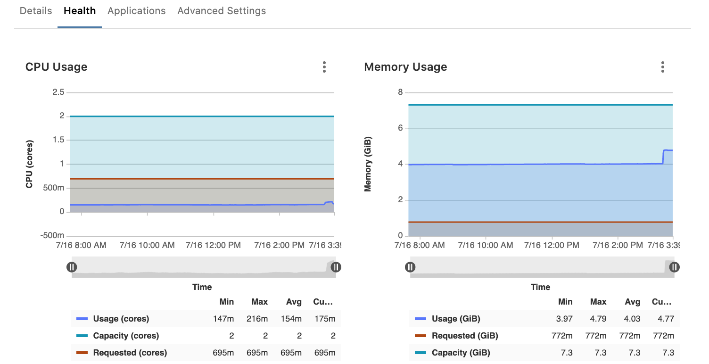Click the red Requested (GiB) color swatch
The height and width of the screenshot is (364, 709).
point(420,336)
